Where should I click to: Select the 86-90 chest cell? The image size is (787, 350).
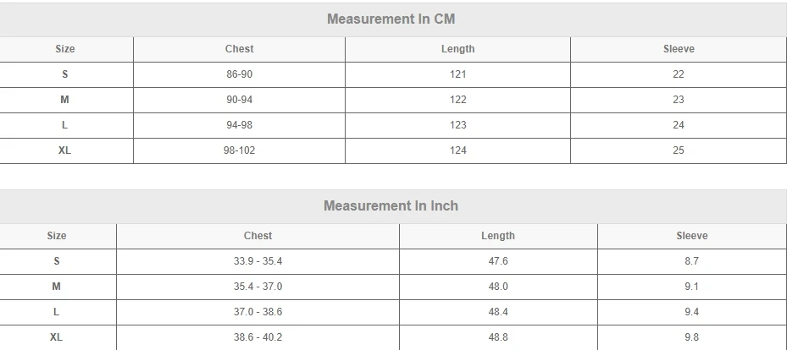click(x=239, y=74)
